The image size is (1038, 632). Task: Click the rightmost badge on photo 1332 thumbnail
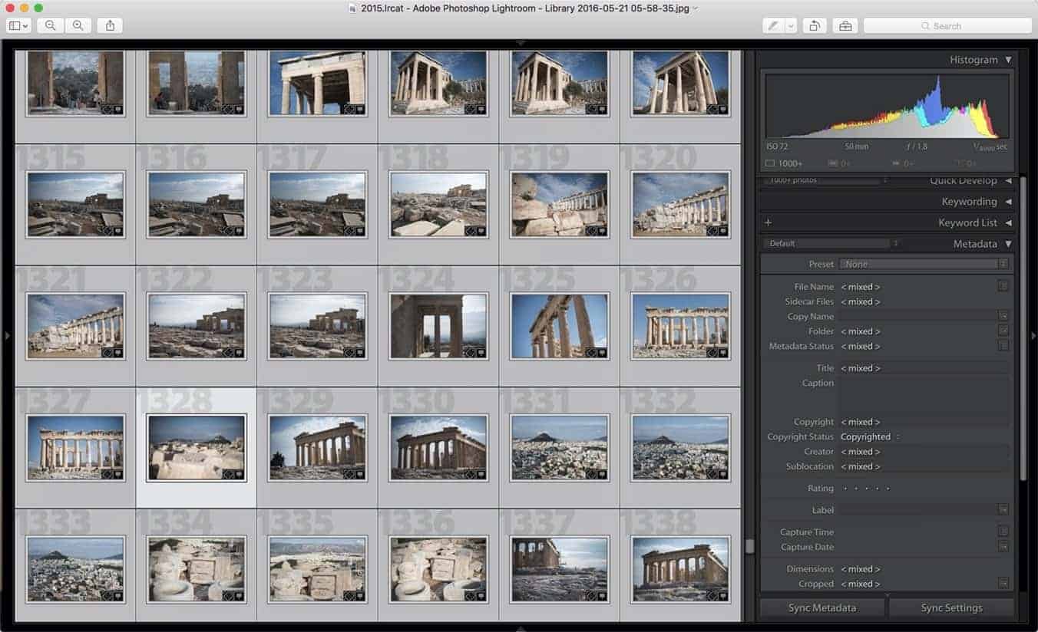pyautogui.click(x=722, y=475)
